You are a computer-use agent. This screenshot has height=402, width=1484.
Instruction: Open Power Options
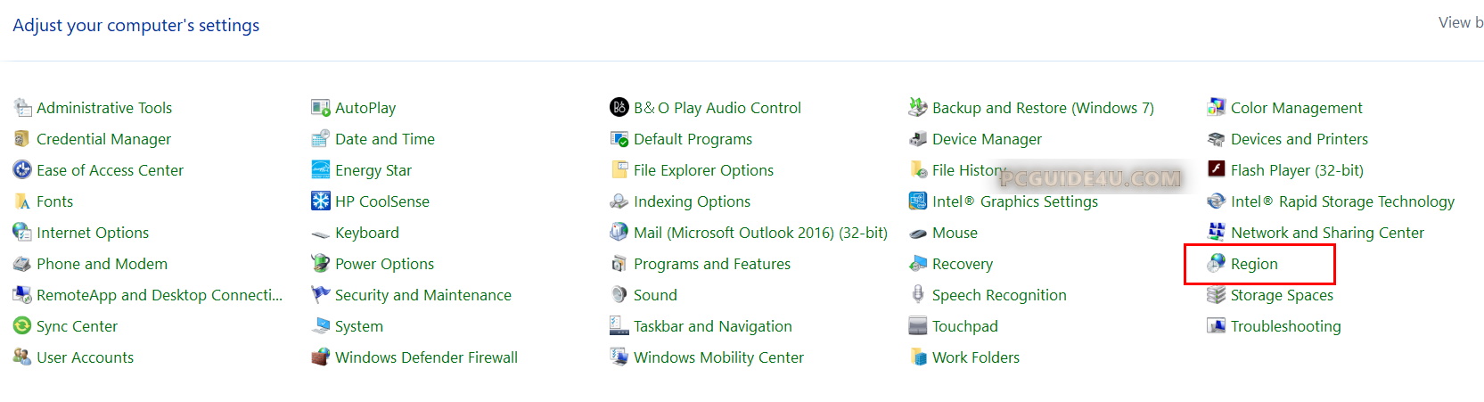(384, 264)
